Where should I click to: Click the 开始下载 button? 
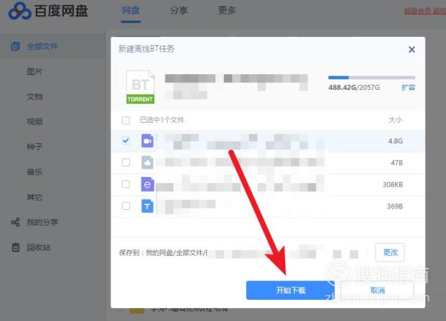[x=290, y=290]
